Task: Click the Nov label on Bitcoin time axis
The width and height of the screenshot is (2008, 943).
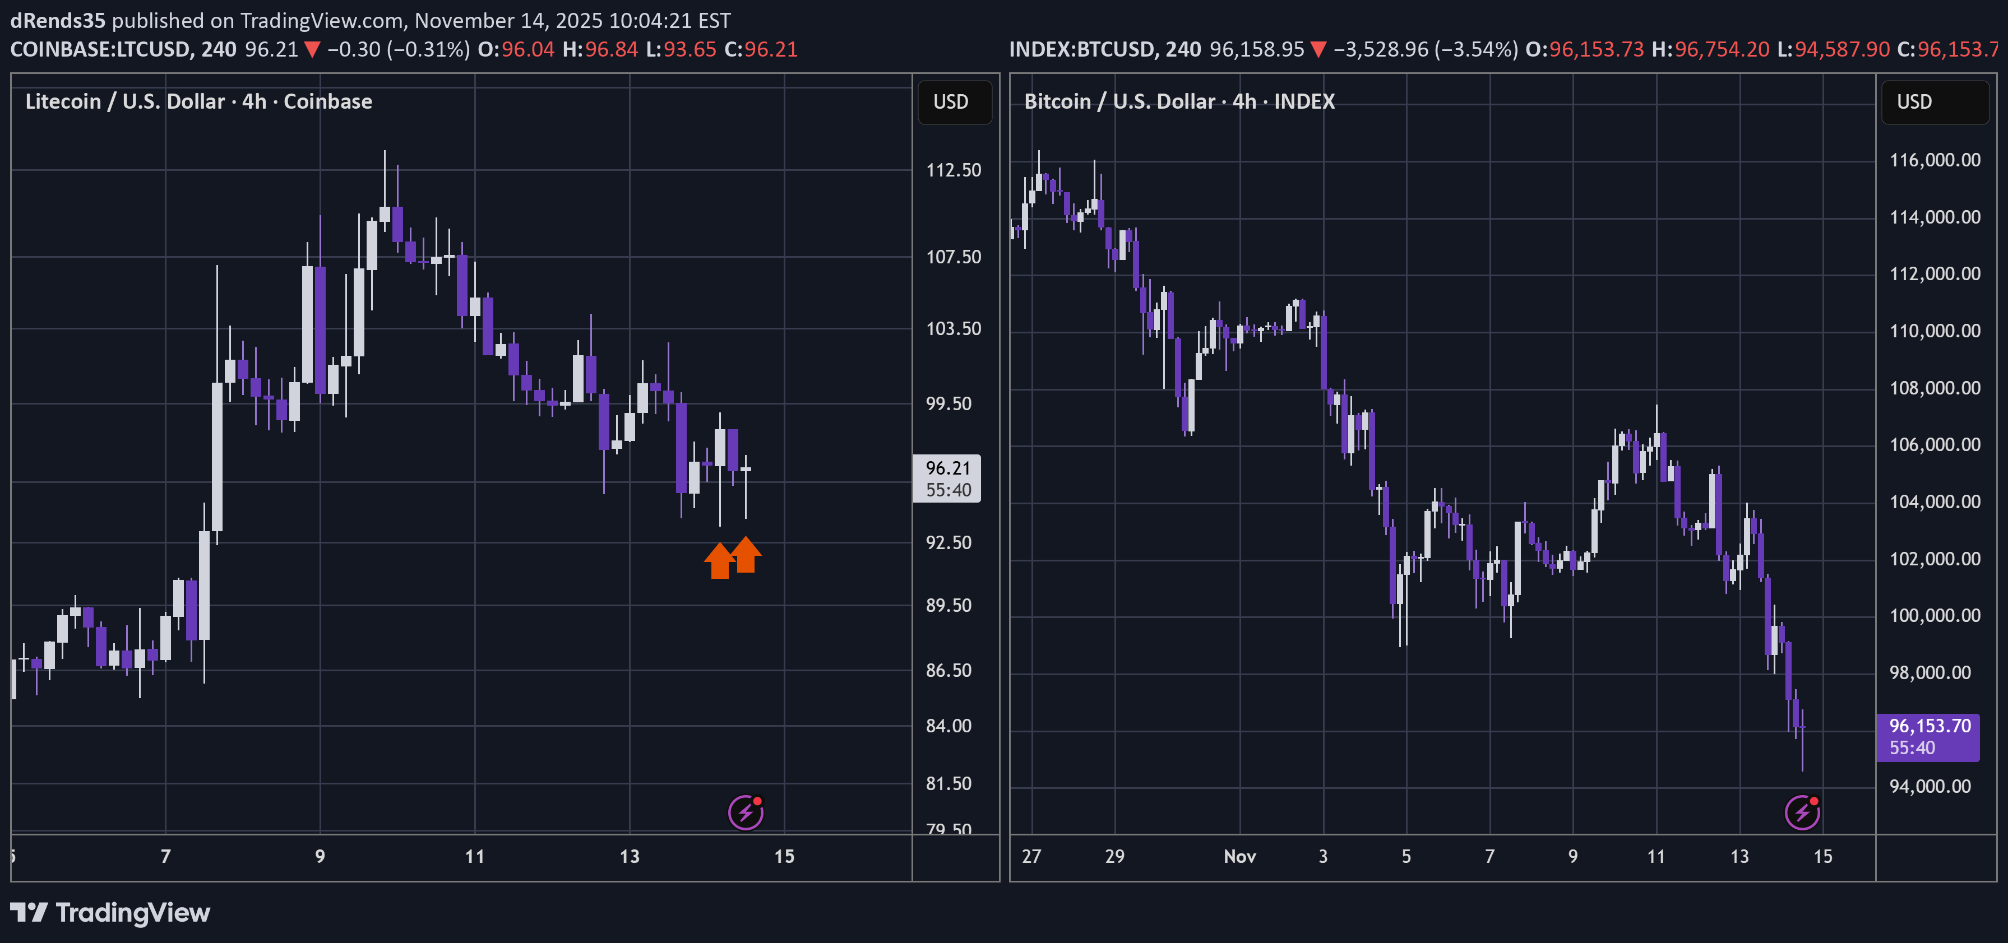Action: tap(1239, 857)
